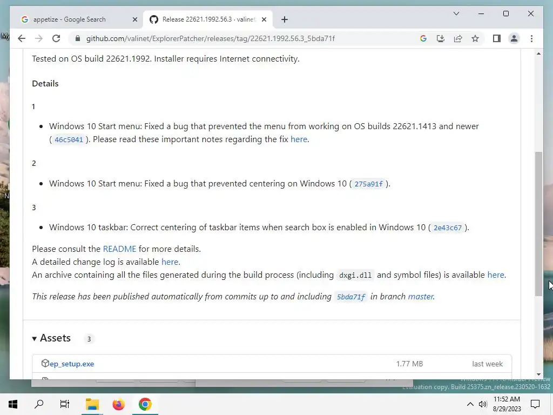The image size is (553, 415).
Task: View site security lock info
Action: pos(78,38)
